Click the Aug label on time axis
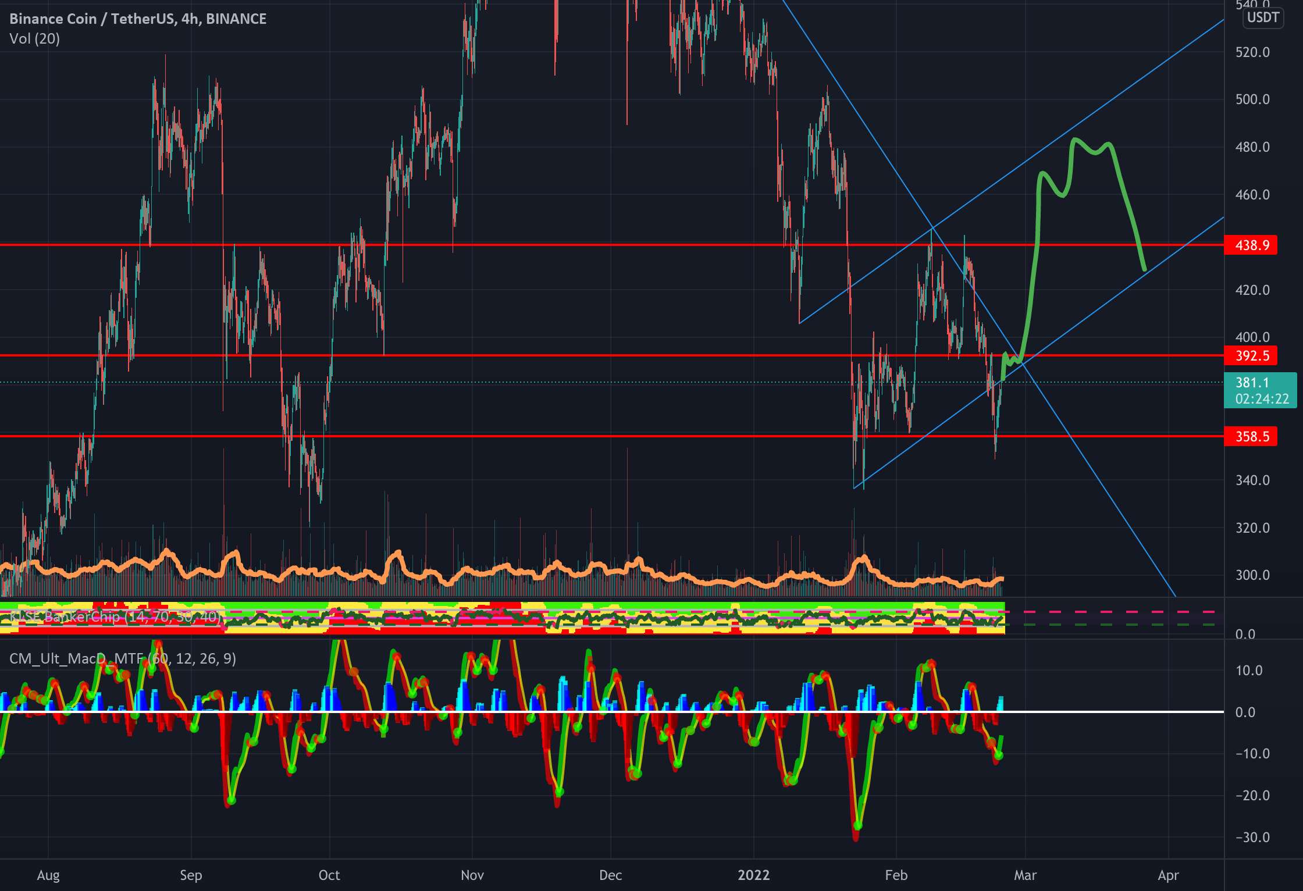1303x891 pixels. click(x=48, y=875)
